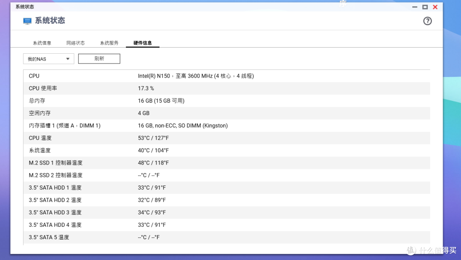Click the 刷新 refresh button
Screen dimensions: 461x260
coord(99,59)
